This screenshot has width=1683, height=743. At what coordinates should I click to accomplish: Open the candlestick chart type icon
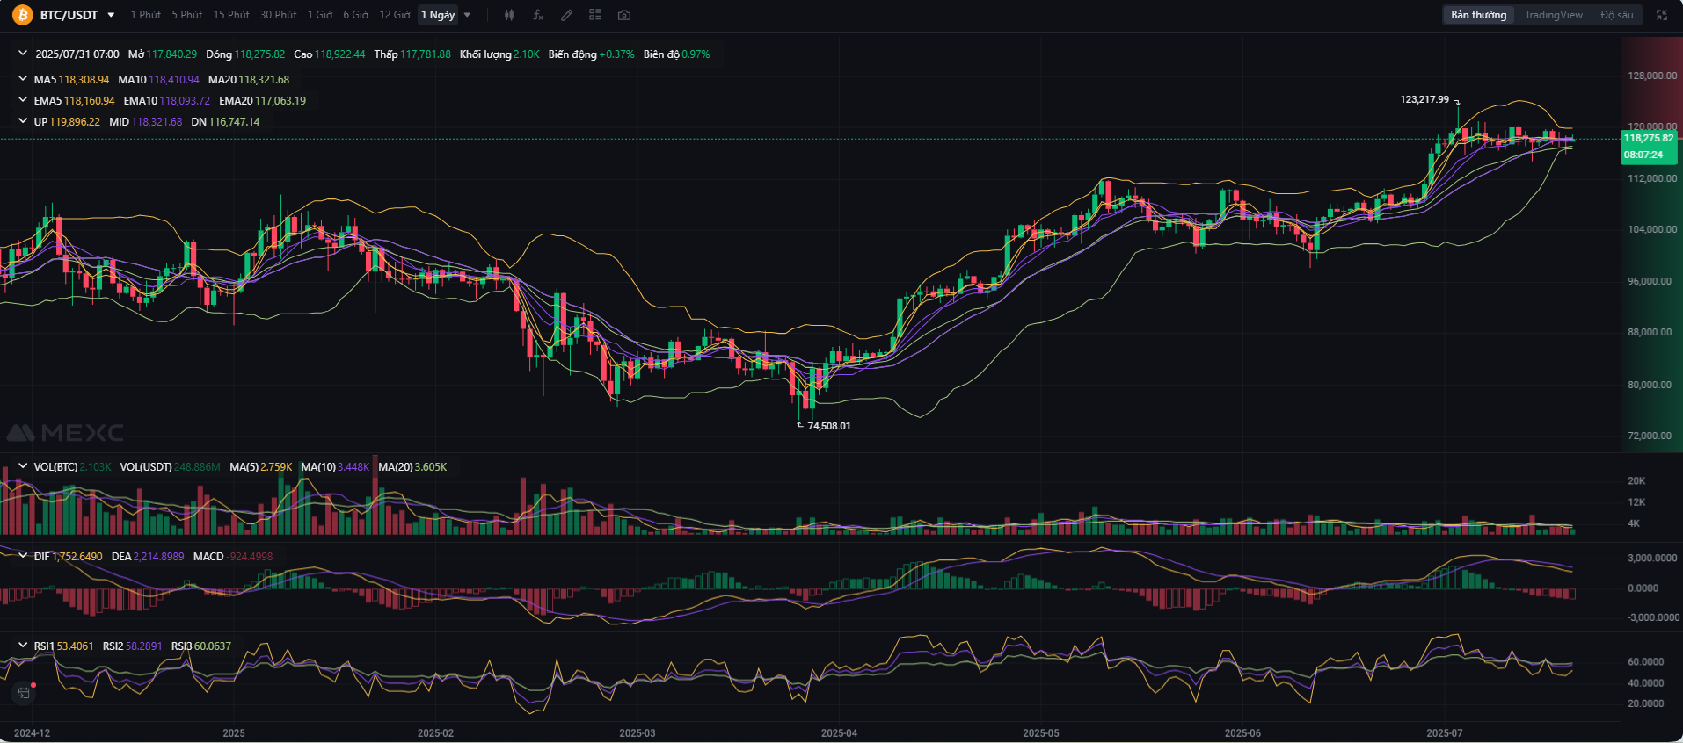(x=509, y=15)
